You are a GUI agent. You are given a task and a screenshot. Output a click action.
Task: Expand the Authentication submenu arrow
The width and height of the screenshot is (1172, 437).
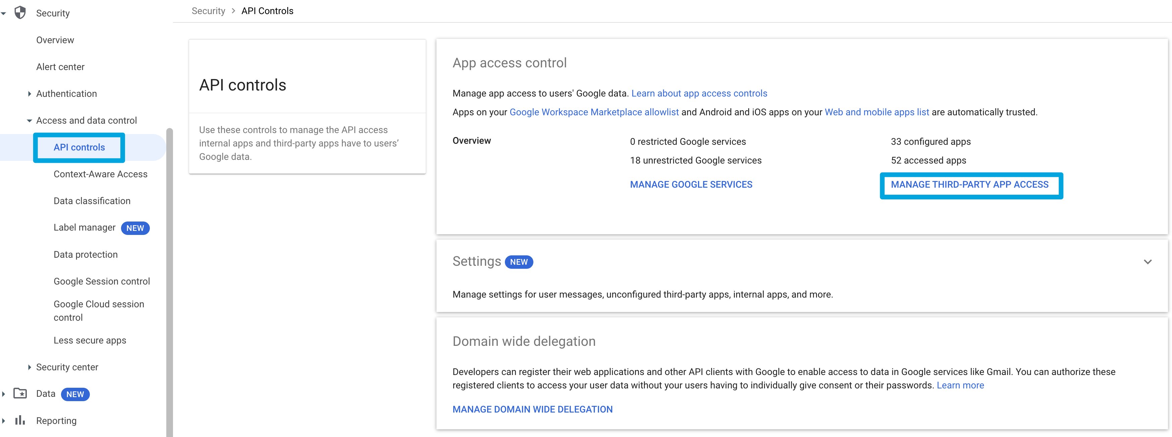[x=30, y=94]
